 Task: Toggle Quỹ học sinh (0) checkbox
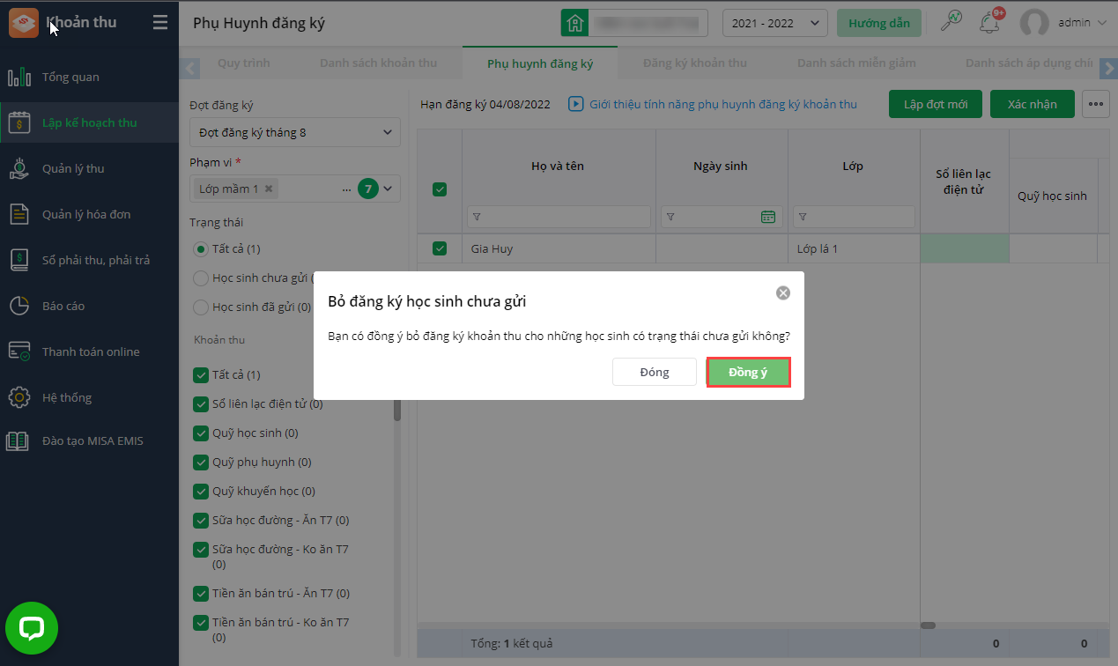tap(200, 433)
